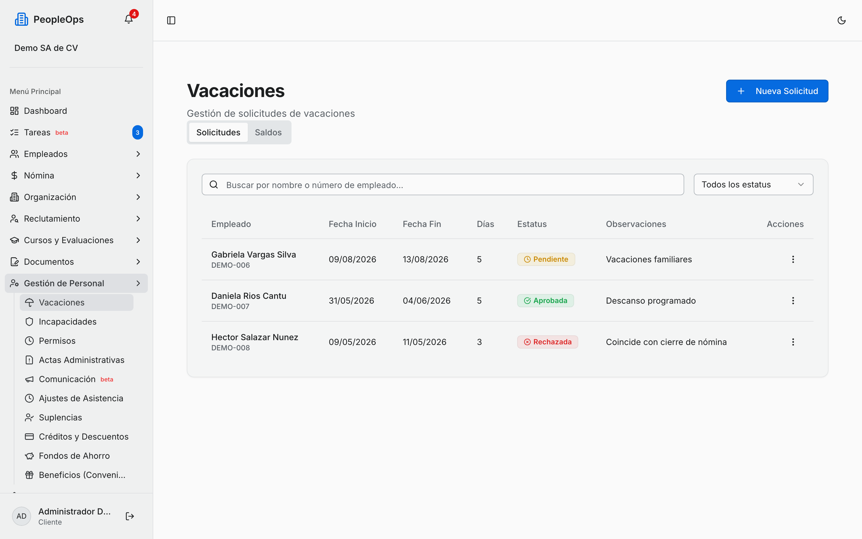Click the AD user avatar
Viewport: 862px width, 539px height.
(21, 516)
